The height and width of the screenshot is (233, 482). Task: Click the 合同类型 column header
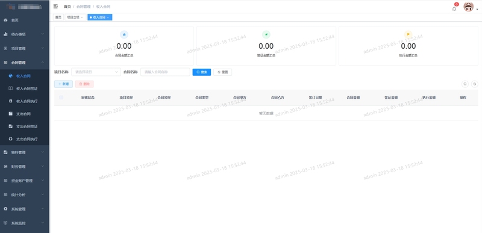(x=202, y=98)
